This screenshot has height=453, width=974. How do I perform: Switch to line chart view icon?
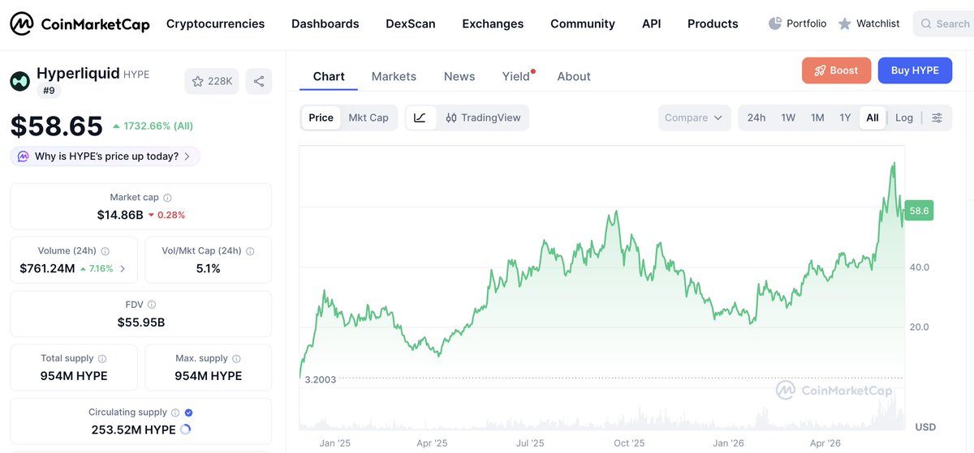420,118
